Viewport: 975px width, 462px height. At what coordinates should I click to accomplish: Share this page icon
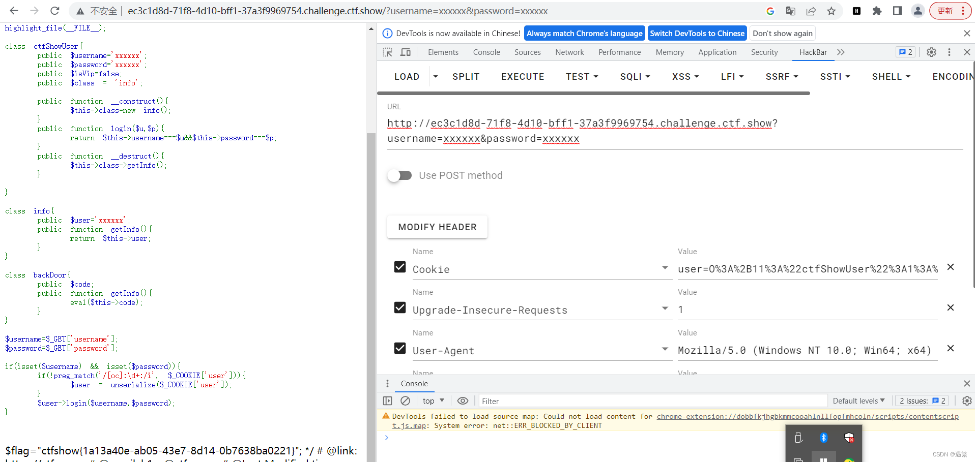[811, 11]
